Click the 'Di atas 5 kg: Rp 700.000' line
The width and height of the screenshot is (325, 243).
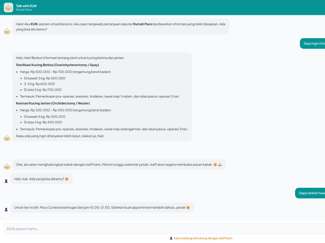tap(43, 90)
